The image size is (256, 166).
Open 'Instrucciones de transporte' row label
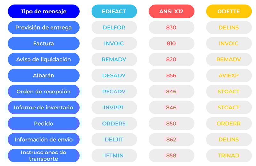pyautogui.click(x=44, y=155)
